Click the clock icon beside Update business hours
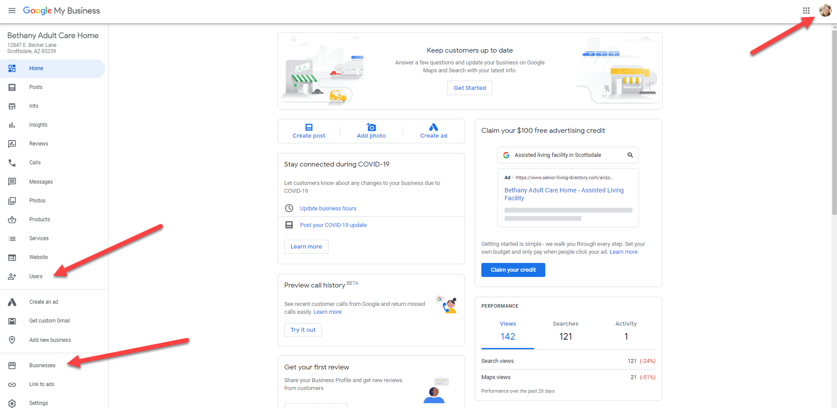The height and width of the screenshot is (408, 837). [x=289, y=208]
